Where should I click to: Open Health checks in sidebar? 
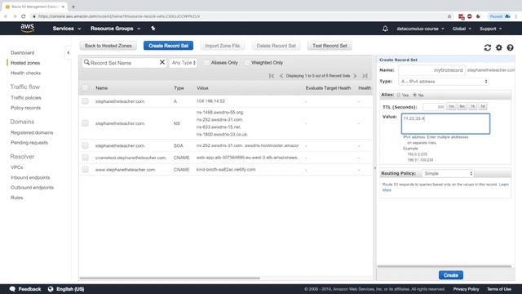pos(25,73)
